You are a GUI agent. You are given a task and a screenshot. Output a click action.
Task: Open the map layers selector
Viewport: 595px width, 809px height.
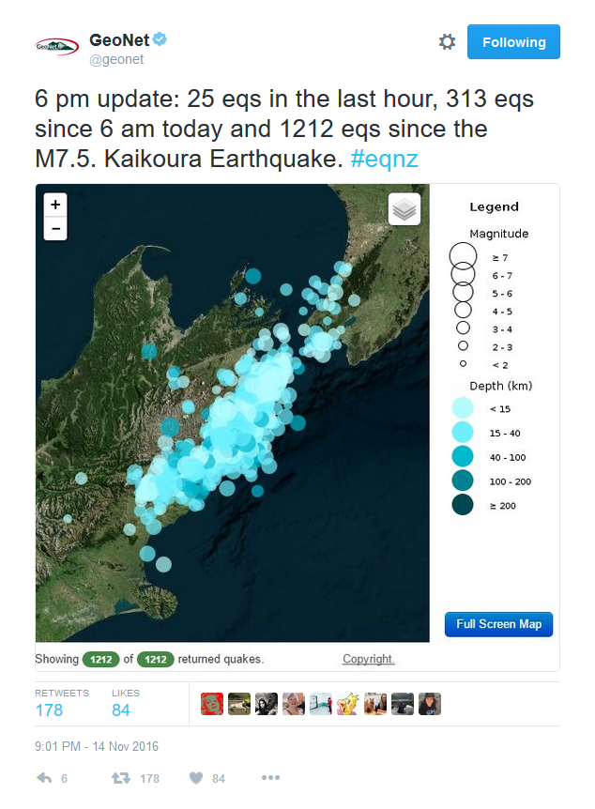pos(404,209)
